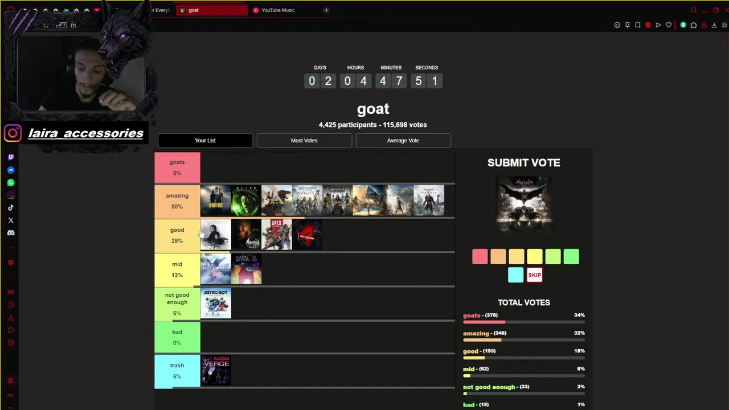Click the play arrow icon in toolbar
729x410 pixels.
pyautogui.click(x=658, y=25)
